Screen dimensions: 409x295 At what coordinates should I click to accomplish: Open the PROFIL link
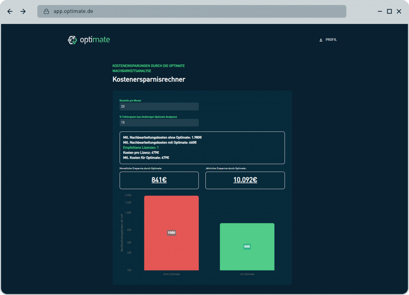331,40
